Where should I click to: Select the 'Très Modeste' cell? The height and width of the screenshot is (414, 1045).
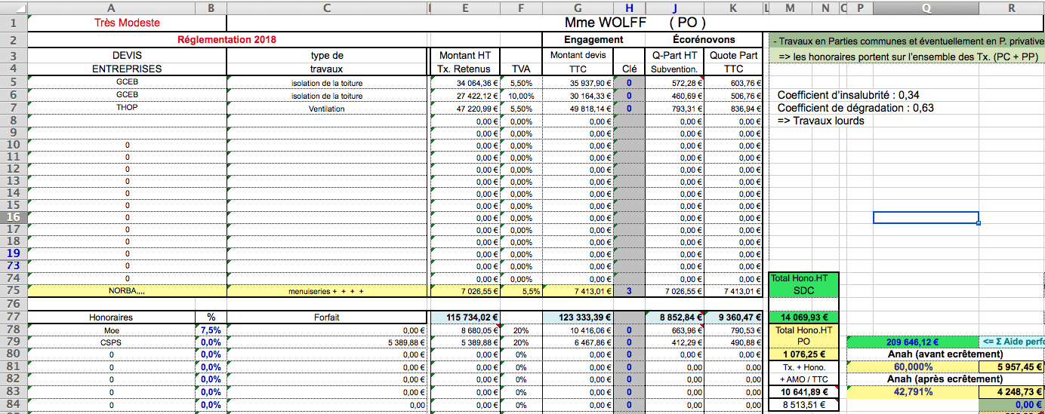(127, 23)
